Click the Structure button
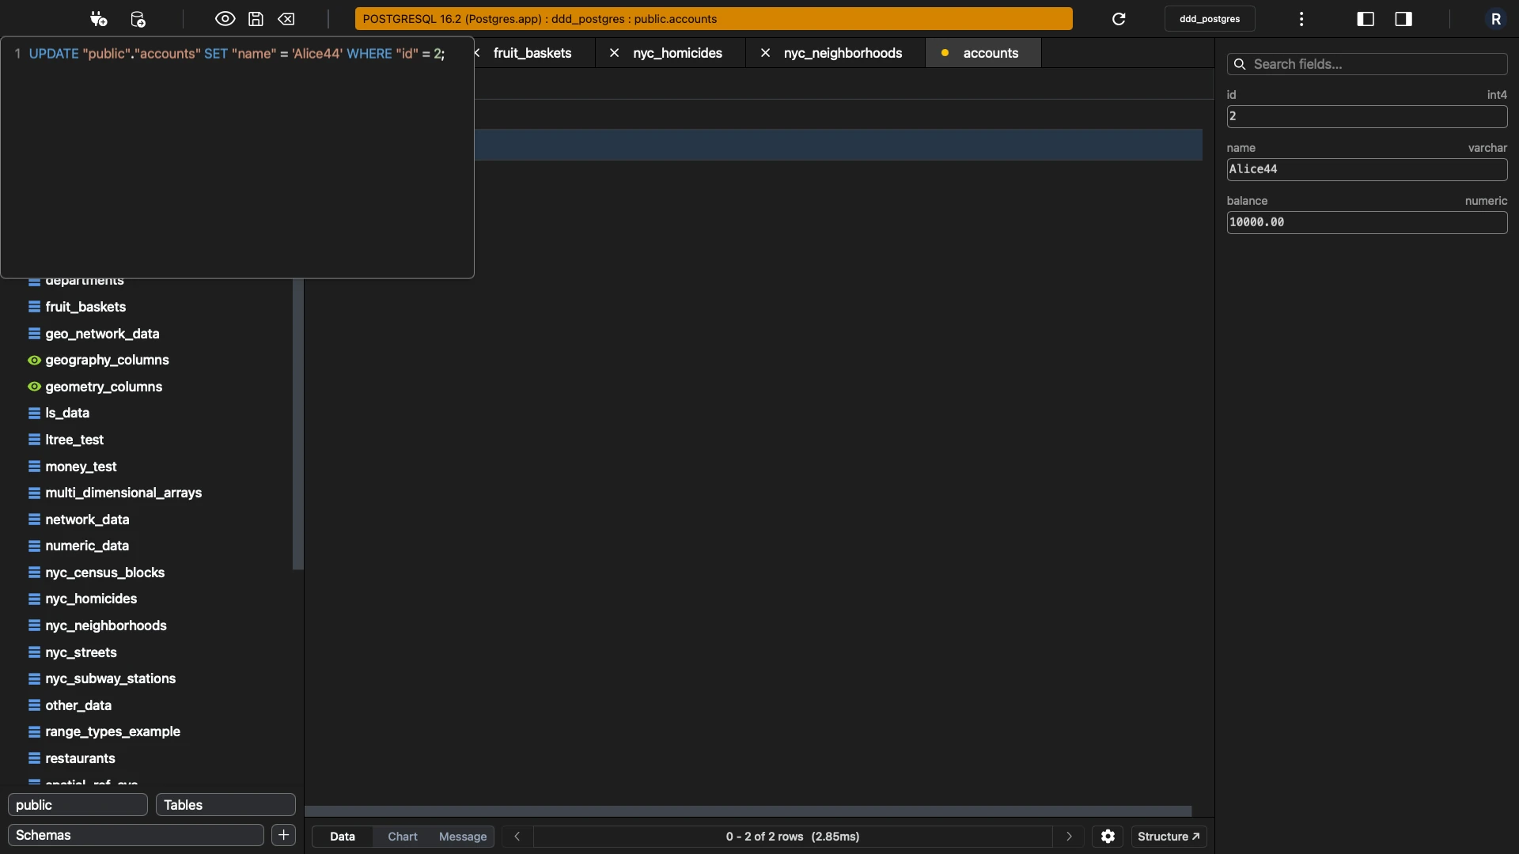Image resolution: width=1519 pixels, height=854 pixels. point(1169,837)
